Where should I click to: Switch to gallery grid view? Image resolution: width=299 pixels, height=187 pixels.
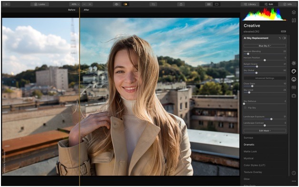click(x=209, y=4)
